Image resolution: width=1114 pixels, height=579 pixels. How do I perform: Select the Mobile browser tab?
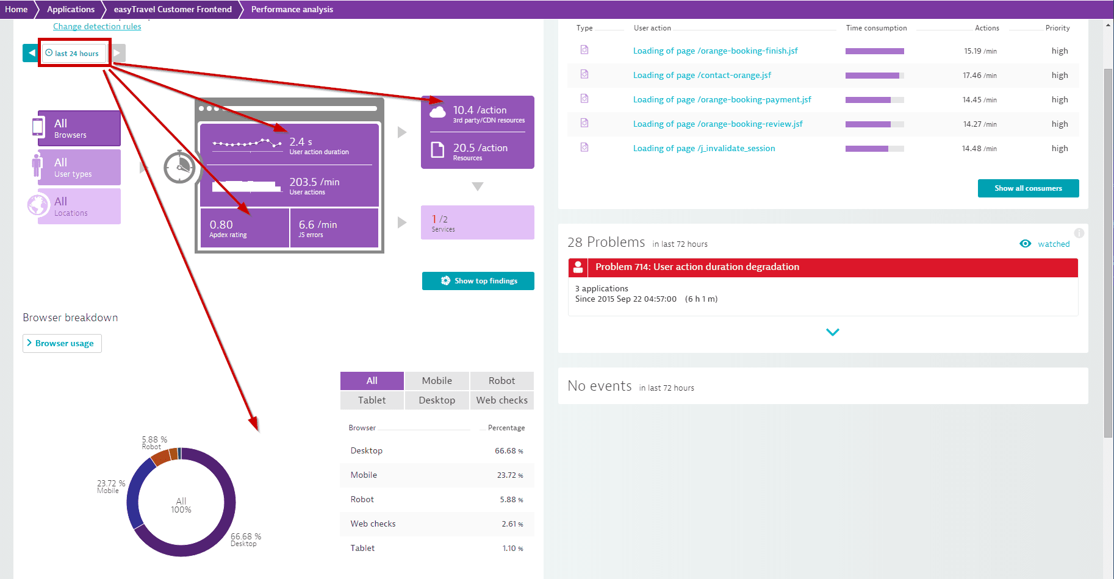click(437, 381)
